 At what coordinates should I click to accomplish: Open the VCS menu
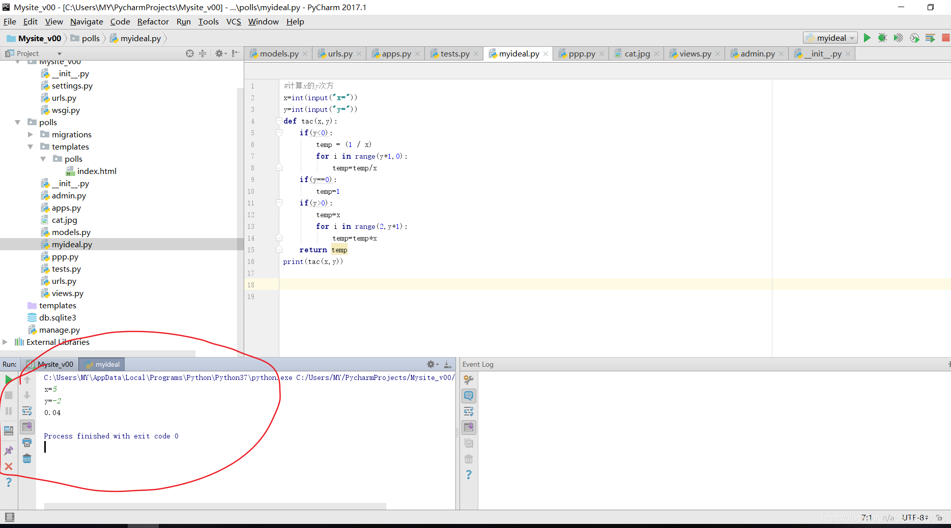pyautogui.click(x=234, y=21)
